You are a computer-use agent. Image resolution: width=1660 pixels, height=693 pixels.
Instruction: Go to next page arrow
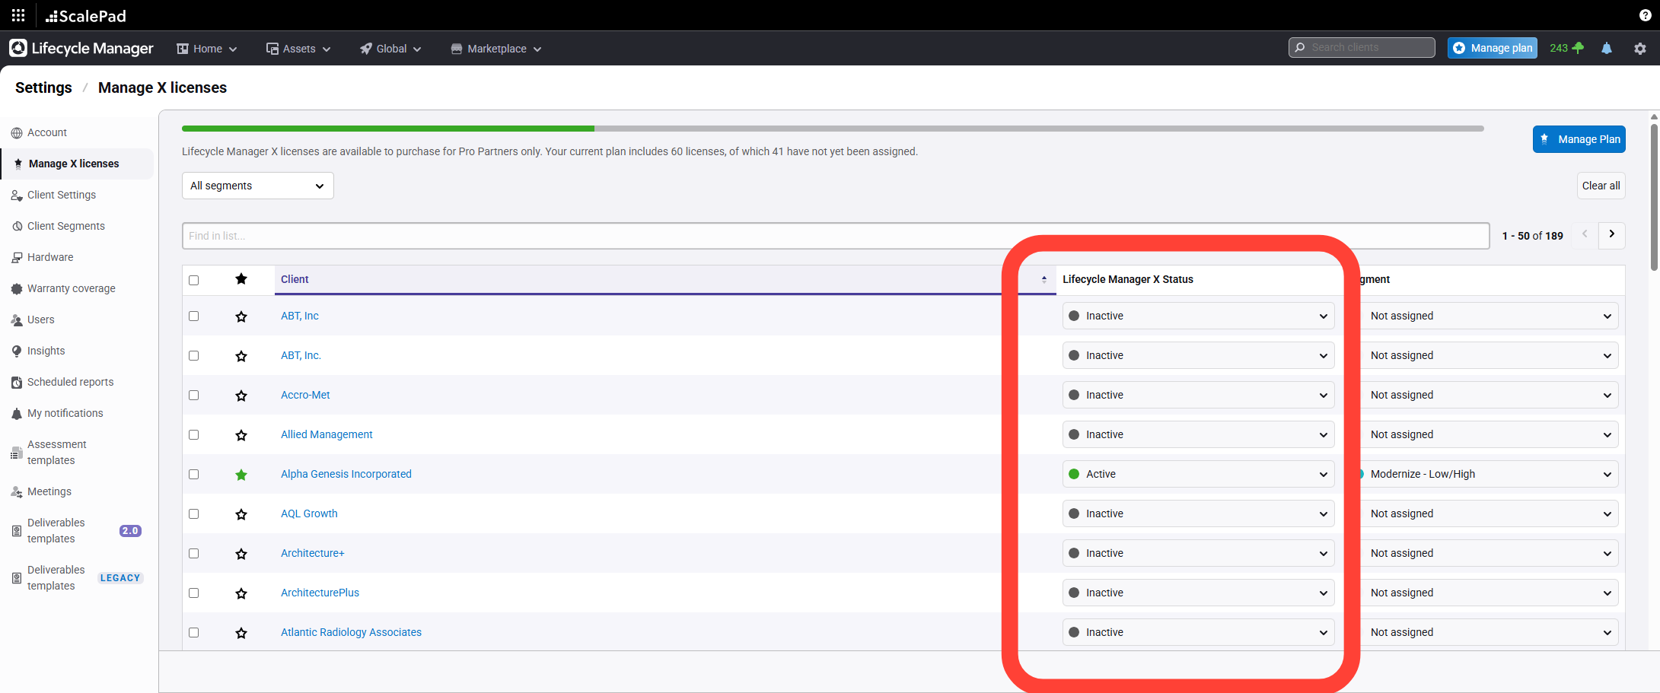click(x=1611, y=235)
